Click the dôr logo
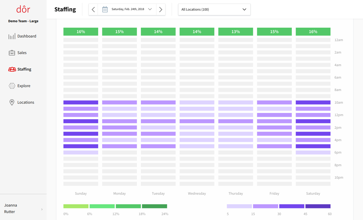363x220 pixels. [23, 9]
